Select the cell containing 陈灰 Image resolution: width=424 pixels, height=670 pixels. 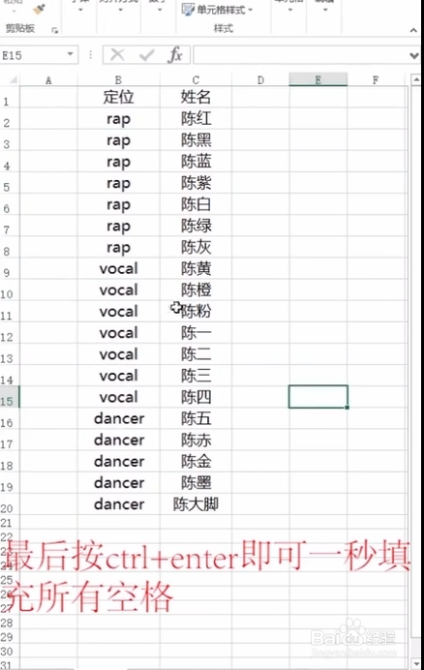(x=196, y=247)
